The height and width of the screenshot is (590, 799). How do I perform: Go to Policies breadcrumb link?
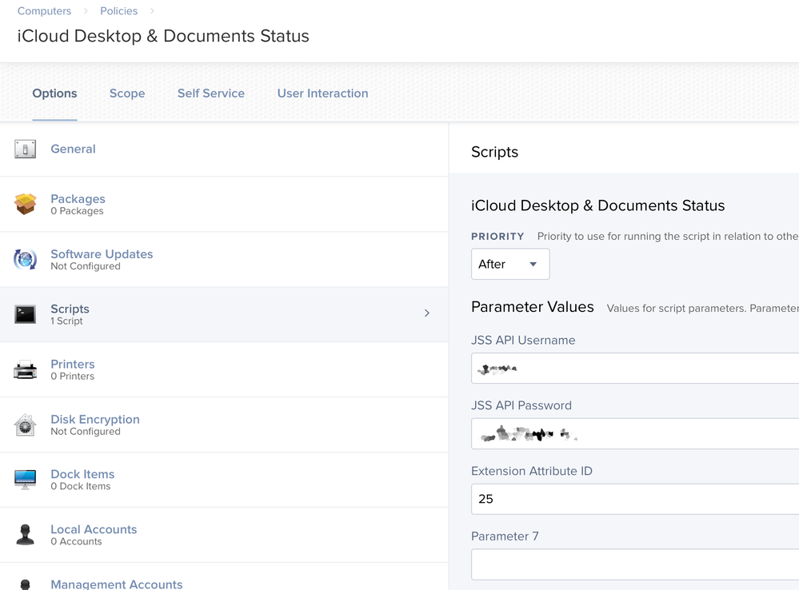(118, 11)
